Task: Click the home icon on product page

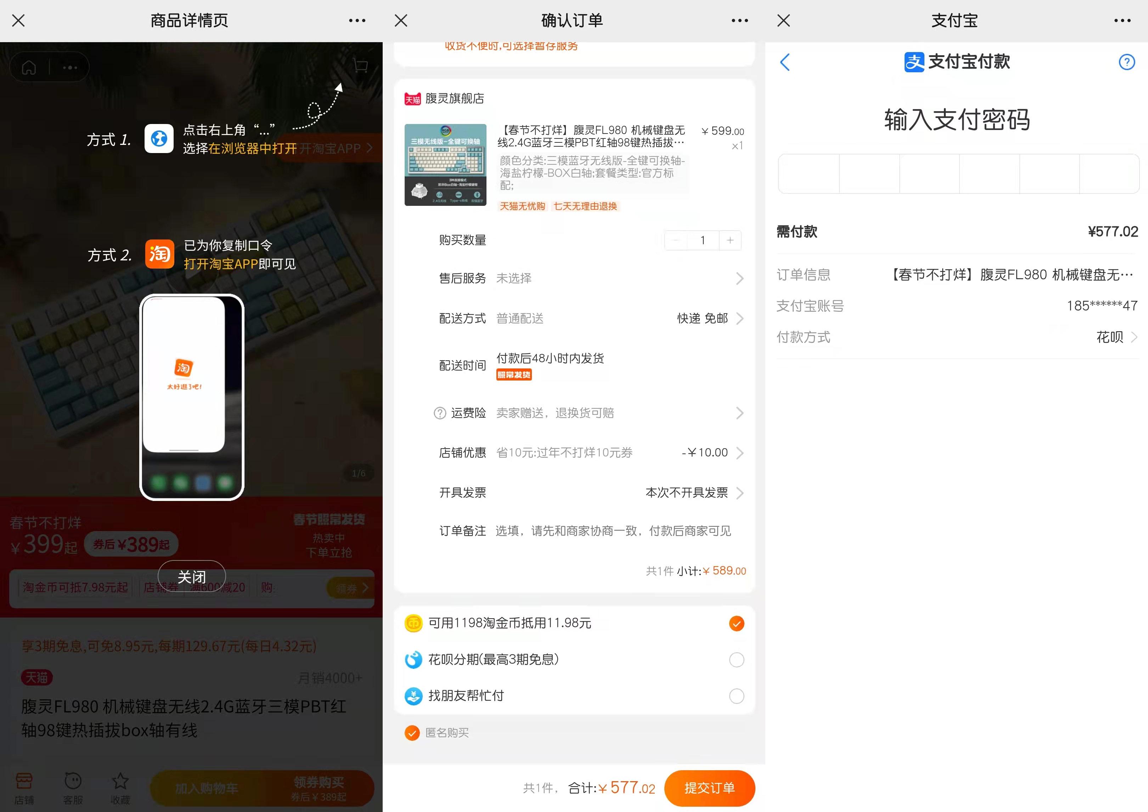Action: [28, 67]
